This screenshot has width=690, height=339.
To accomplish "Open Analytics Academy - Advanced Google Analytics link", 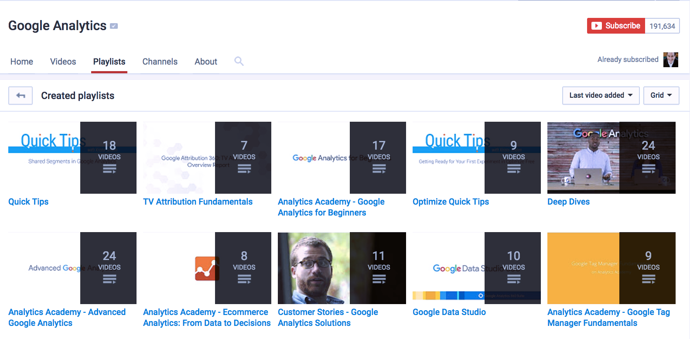I will click(67, 318).
